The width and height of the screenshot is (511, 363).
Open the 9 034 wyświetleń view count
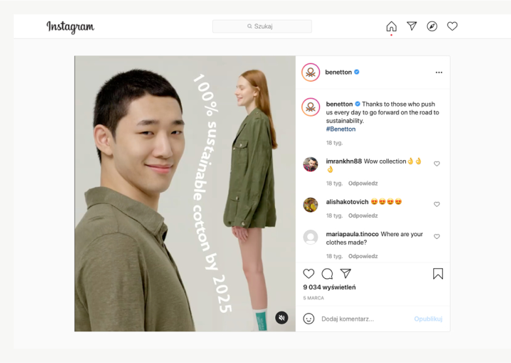(x=329, y=287)
